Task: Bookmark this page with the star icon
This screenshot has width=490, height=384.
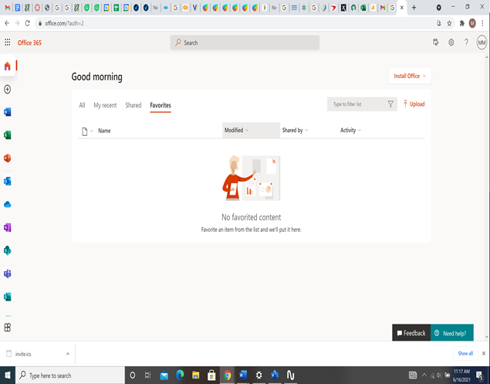Action: click(449, 23)
